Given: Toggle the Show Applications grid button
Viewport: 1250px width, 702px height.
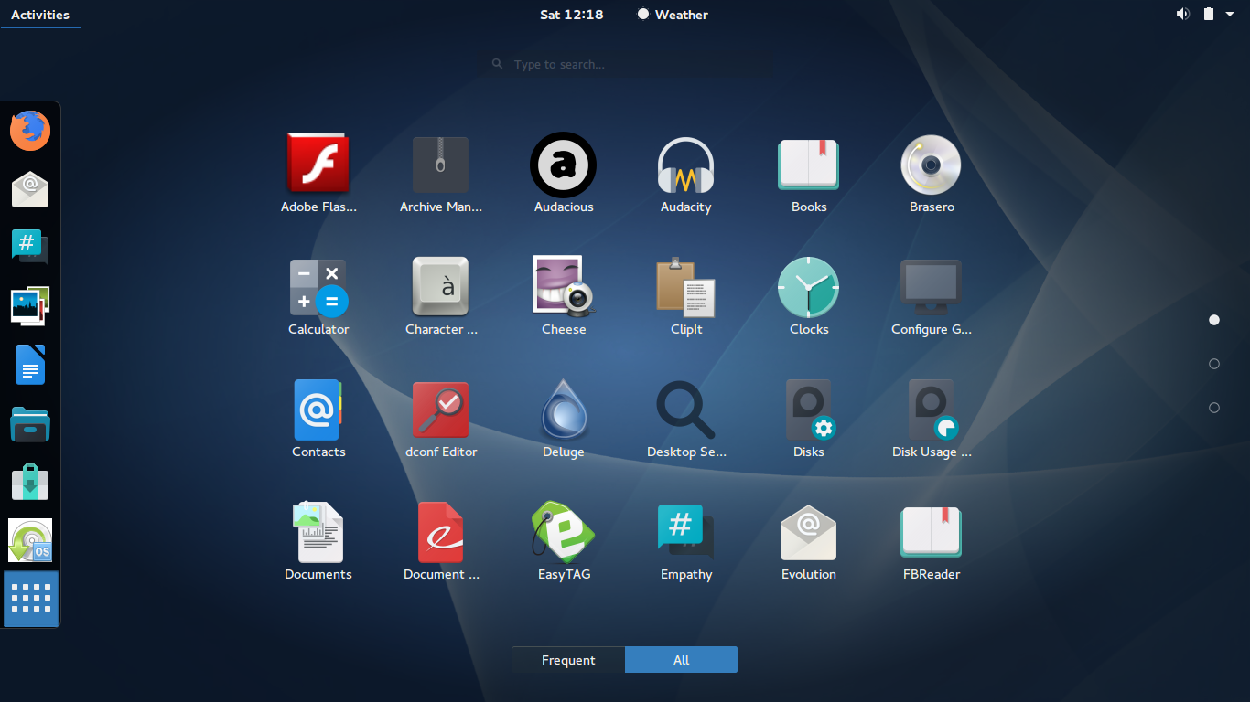Looking at the screenshot, I should pos(31,599).
